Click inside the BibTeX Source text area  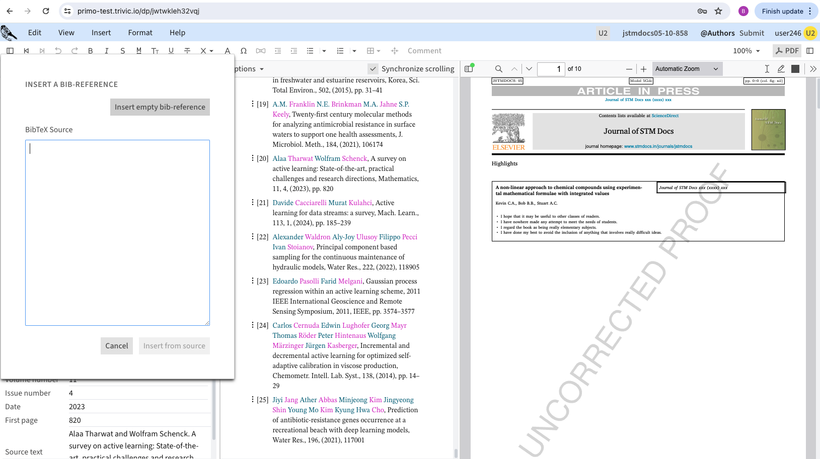117,232
